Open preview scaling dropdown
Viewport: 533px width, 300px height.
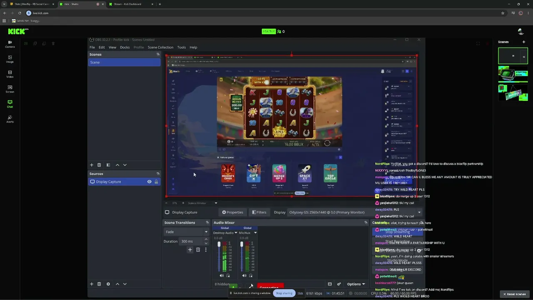(216, 203)
